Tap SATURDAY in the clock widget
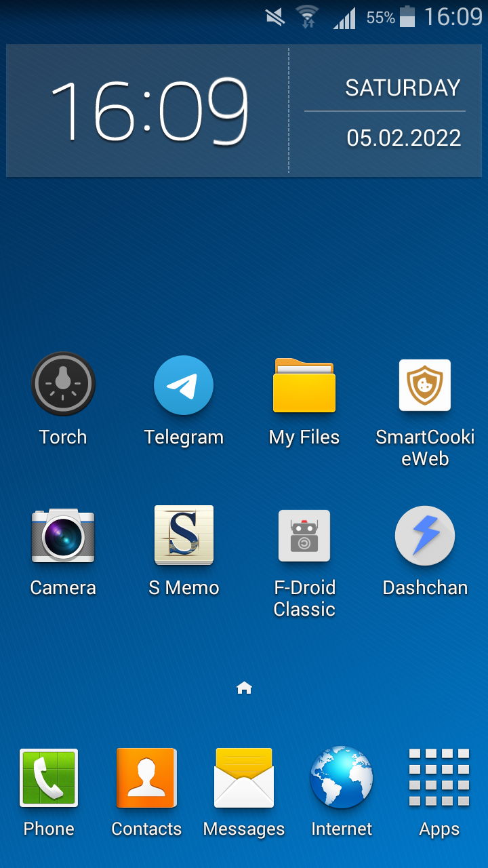 (x=403, y=87)
